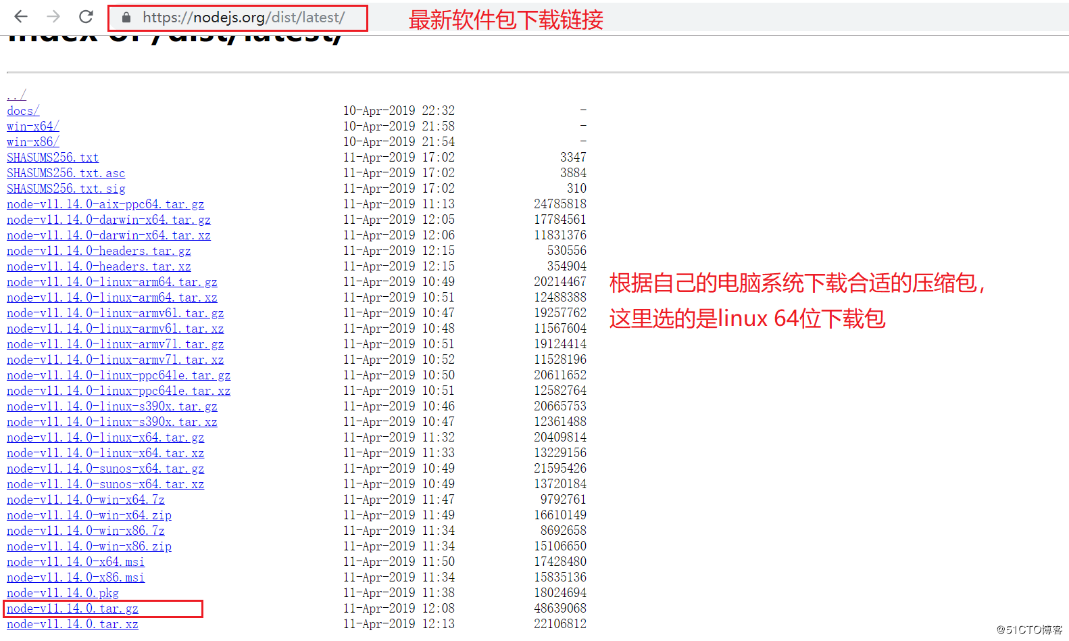Open the win-x86/ directory link
This screenshot has height=641, width=1069.
click(x=33, y=141)
